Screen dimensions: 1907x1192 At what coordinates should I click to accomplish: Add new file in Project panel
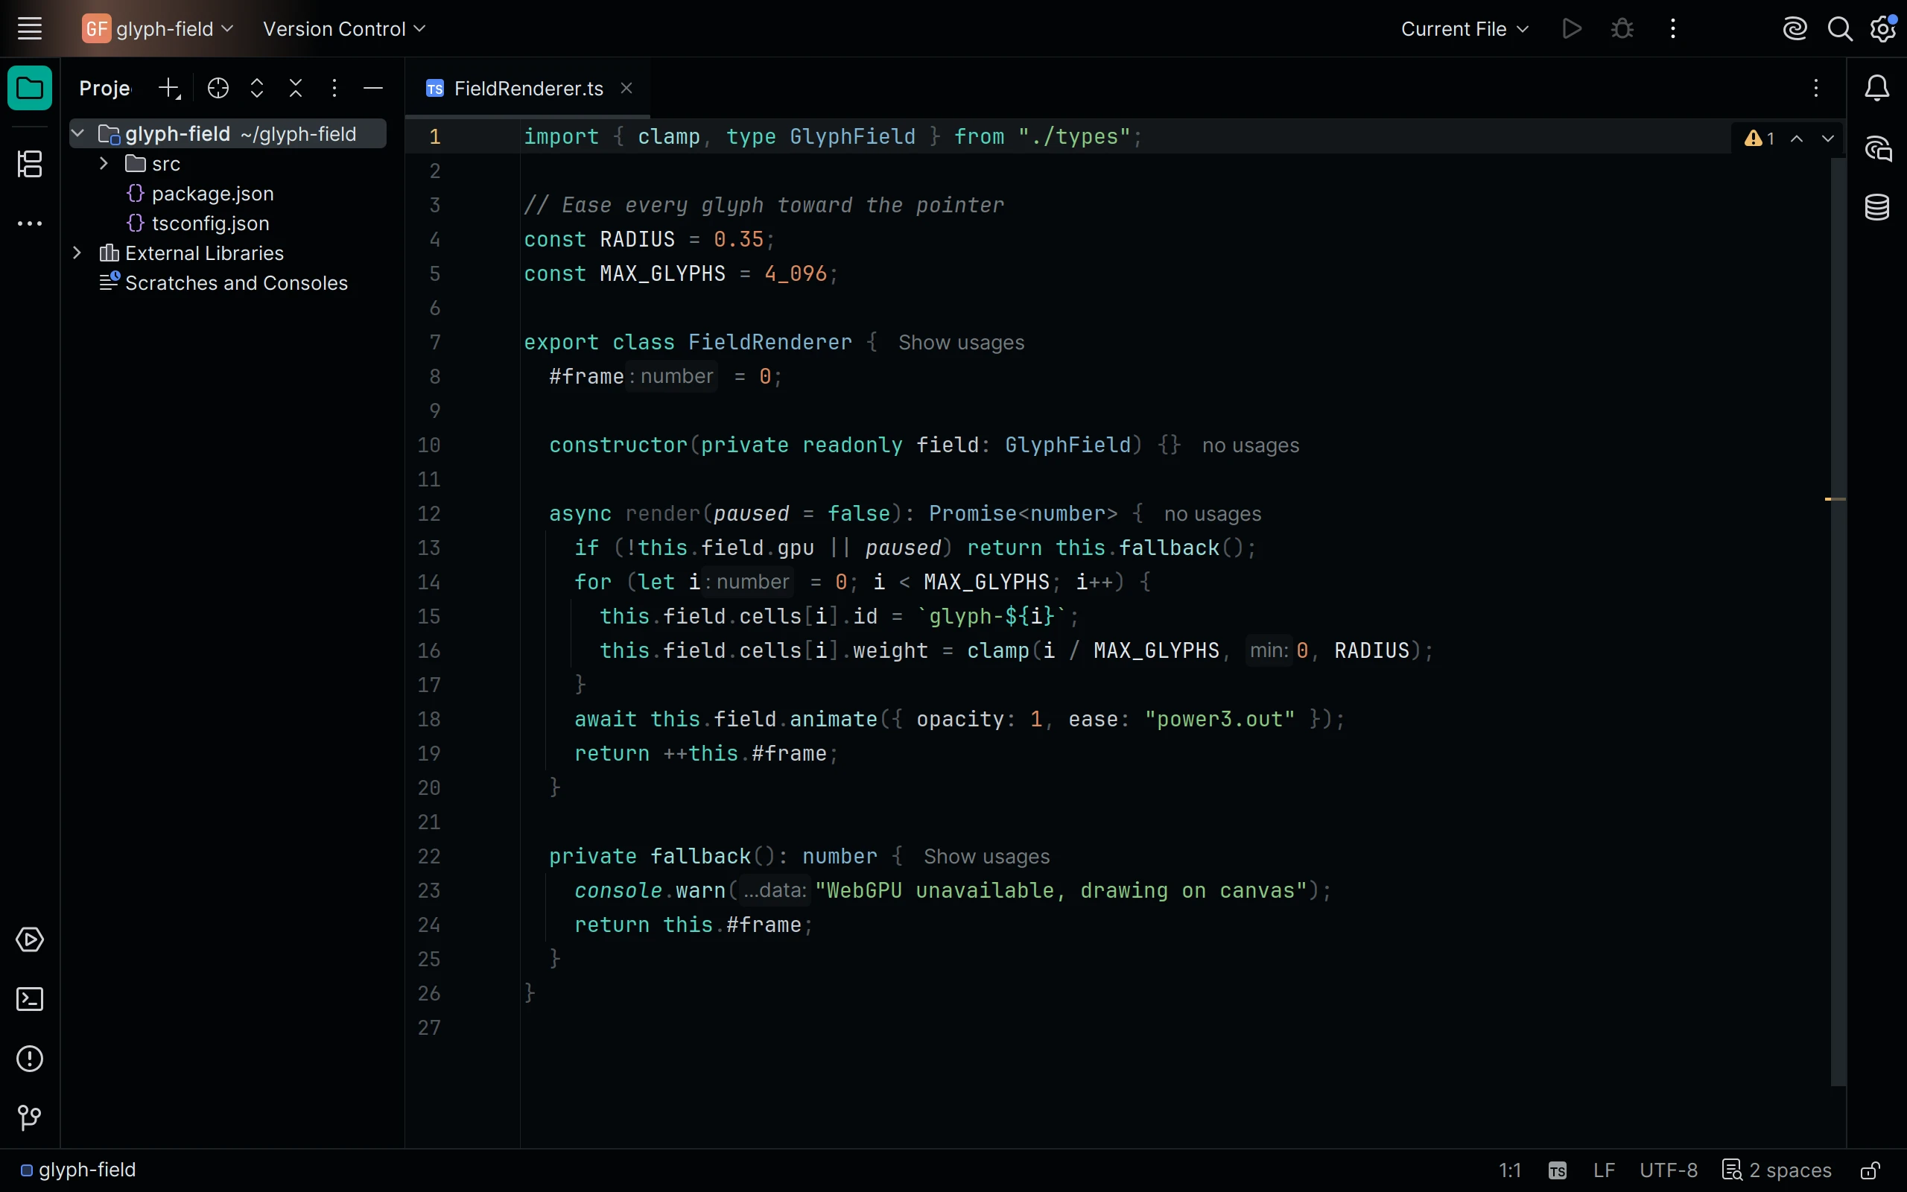tap(169, 89)
